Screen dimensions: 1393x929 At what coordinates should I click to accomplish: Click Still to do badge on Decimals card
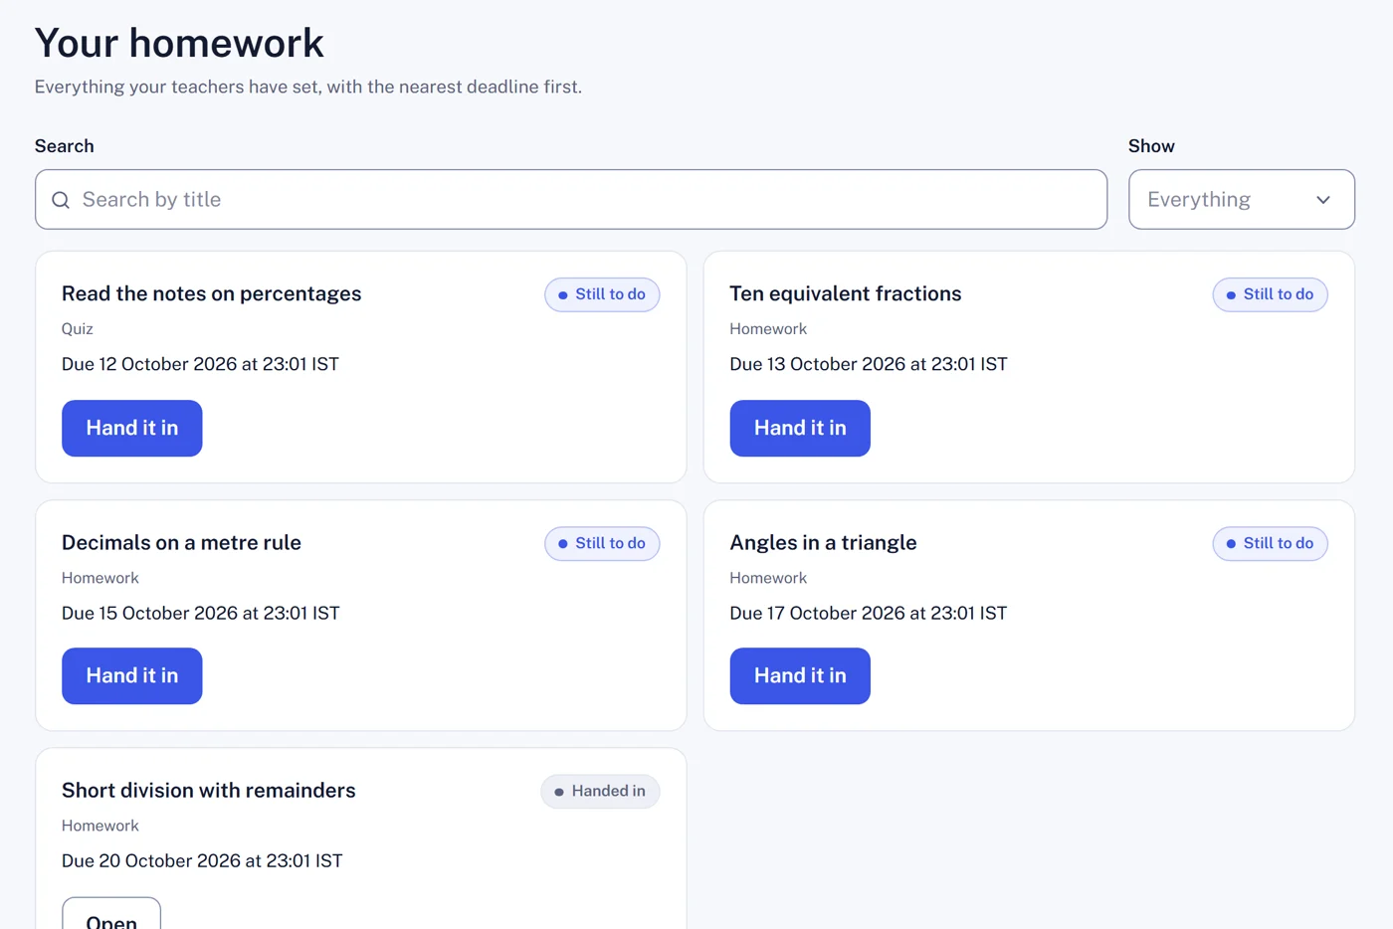tap(602, 543)
